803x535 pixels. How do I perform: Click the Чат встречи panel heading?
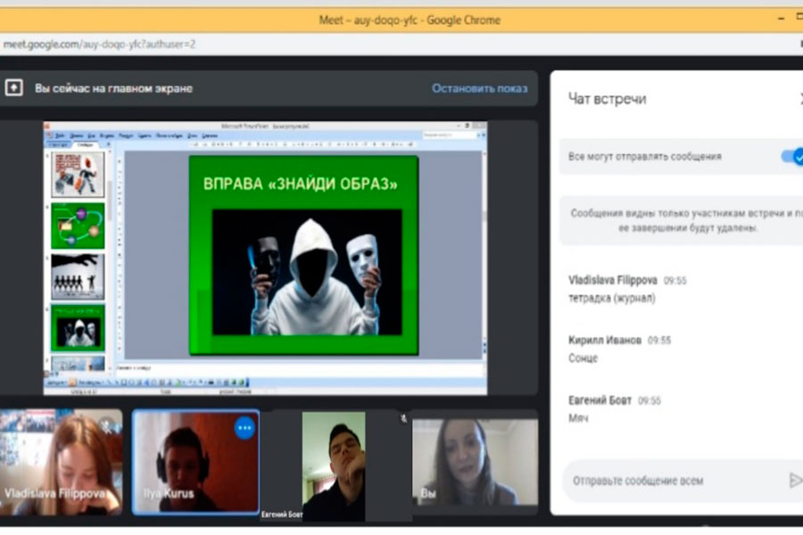607,99
